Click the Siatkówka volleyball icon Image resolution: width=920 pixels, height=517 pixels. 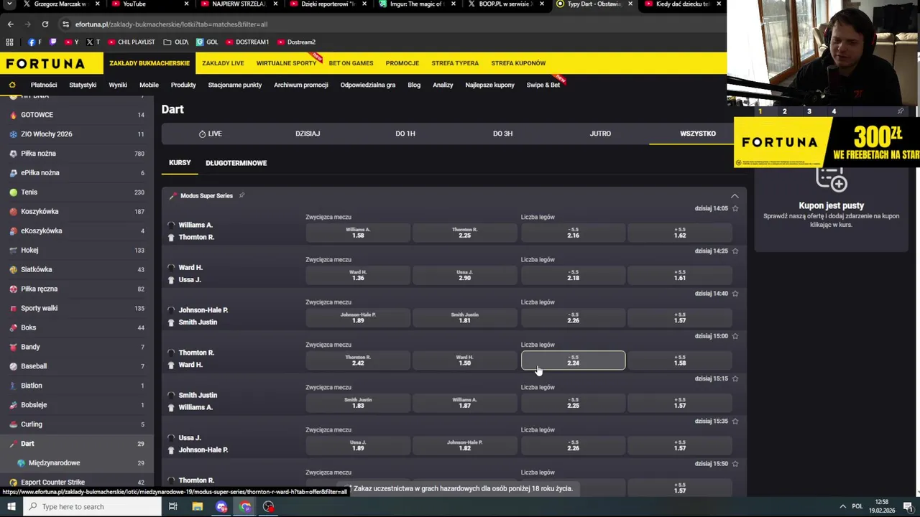[14, 270]
